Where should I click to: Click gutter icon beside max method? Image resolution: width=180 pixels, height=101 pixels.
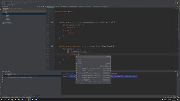(x=52, y=22)
